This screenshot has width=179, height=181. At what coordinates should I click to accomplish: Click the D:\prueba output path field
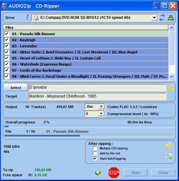[x=97, y=87]
